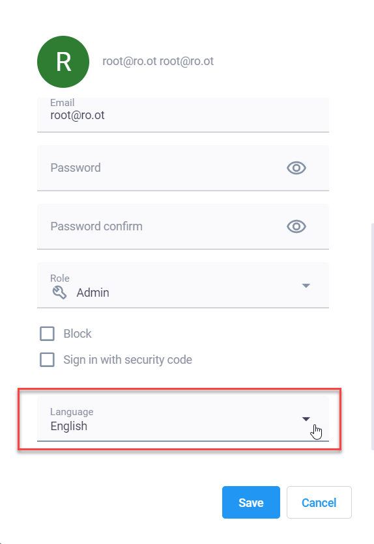Open the Language dropdown arrow
The height and width of the screenshot is (544, 374).
[306, 419]
